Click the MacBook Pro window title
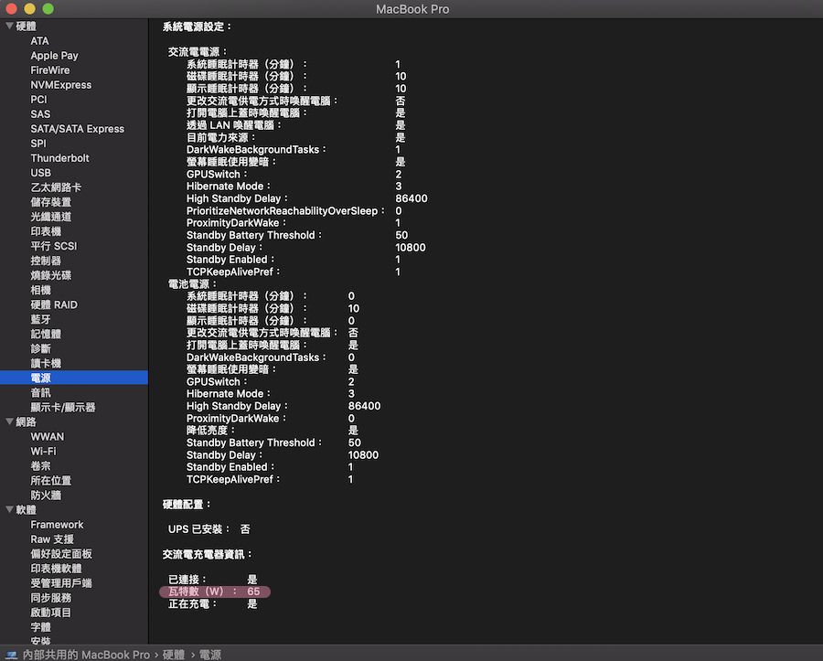The image size is (823, 661). coord(412,9)
